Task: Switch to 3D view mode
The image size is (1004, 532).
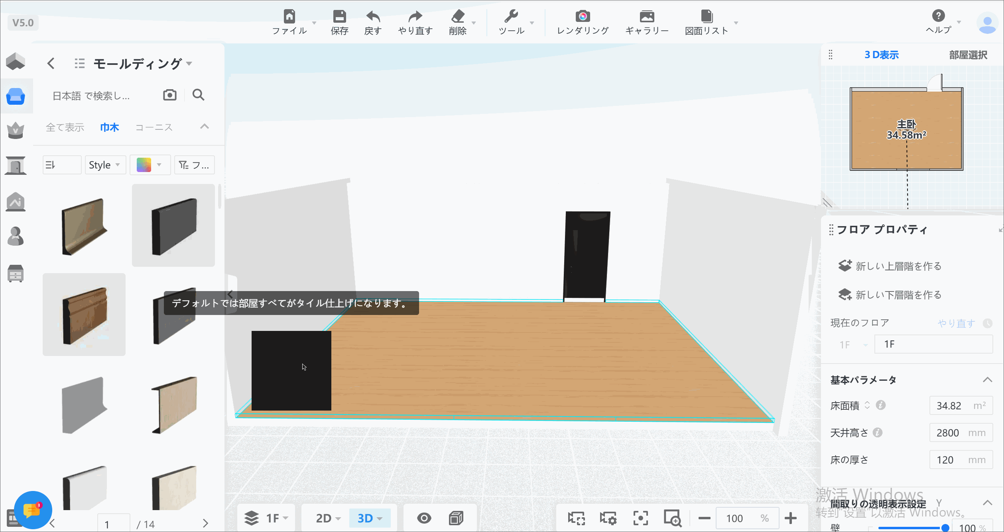Action: click(370, 518)
